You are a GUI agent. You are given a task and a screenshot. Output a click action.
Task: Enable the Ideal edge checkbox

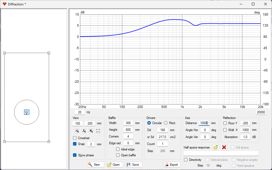(x=118, y=149)
